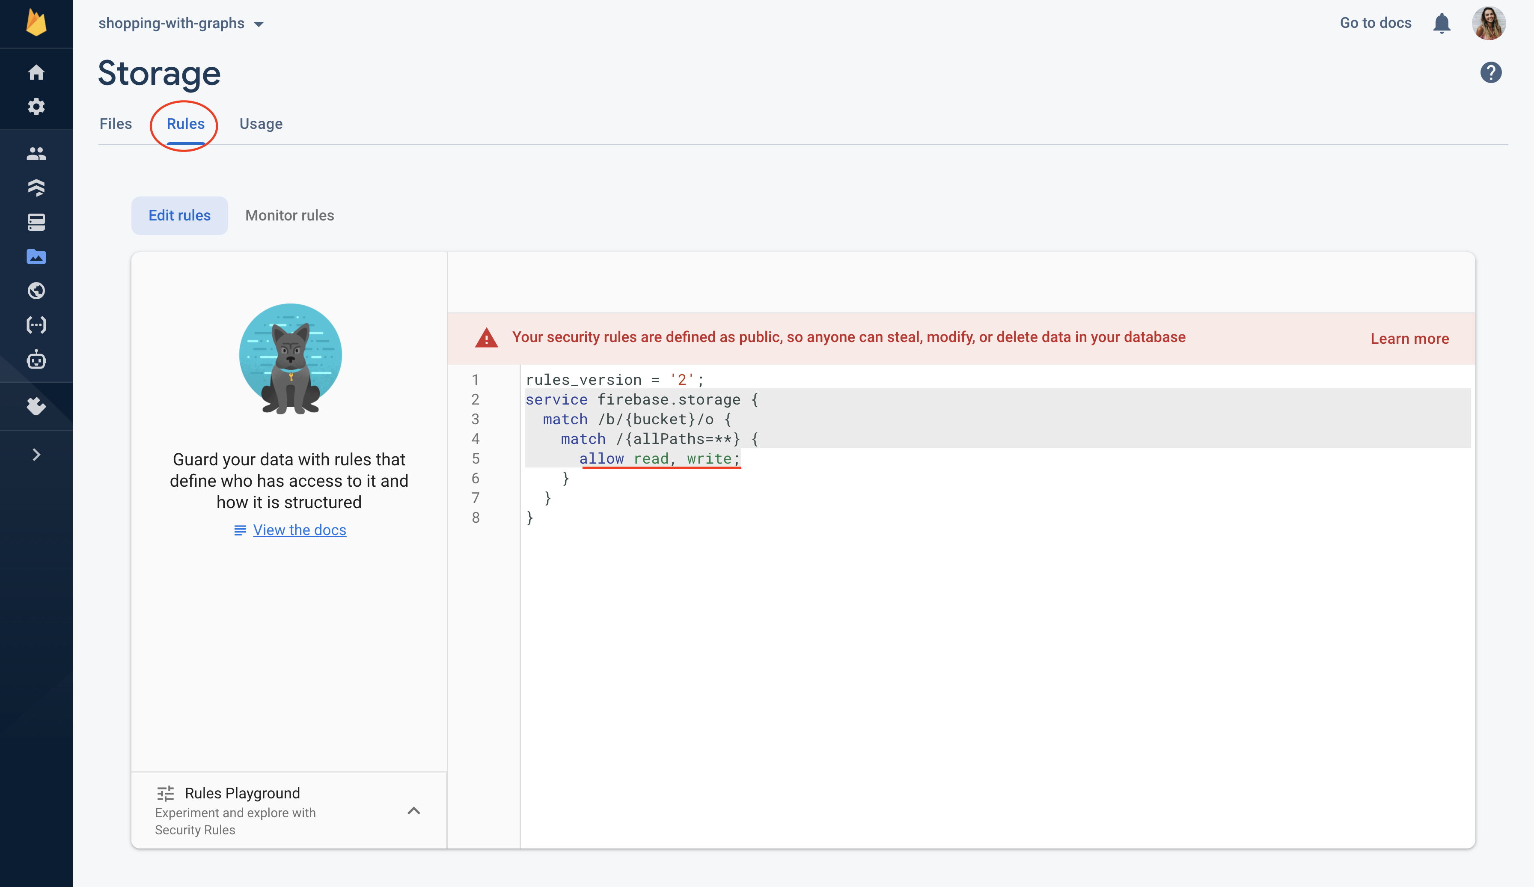Click Edit rules button
This screenshot has height=887, width=1534.
[179, 215]
